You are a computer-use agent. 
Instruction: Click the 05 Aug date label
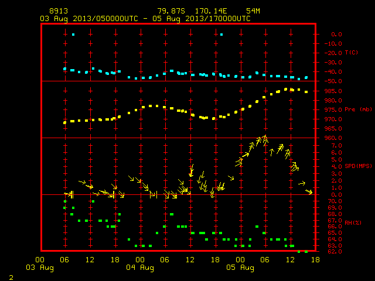pyautogui.click(x=240, y=268)
